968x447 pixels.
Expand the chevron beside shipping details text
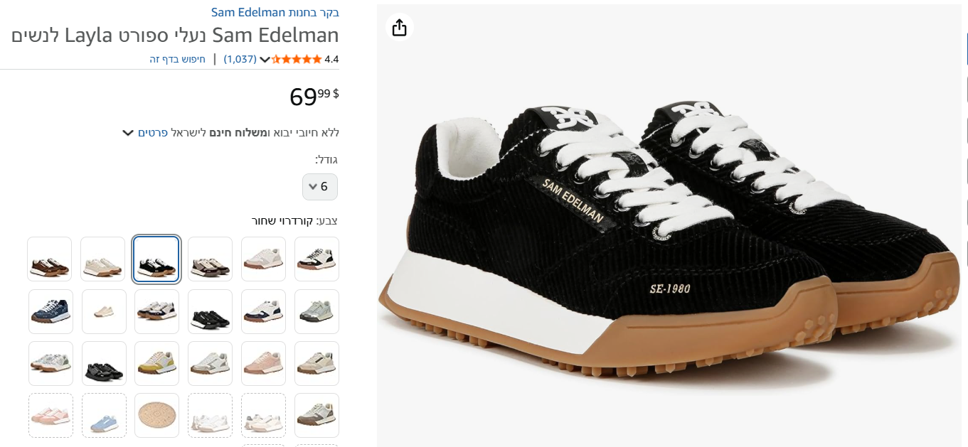[x=128, y=132]
